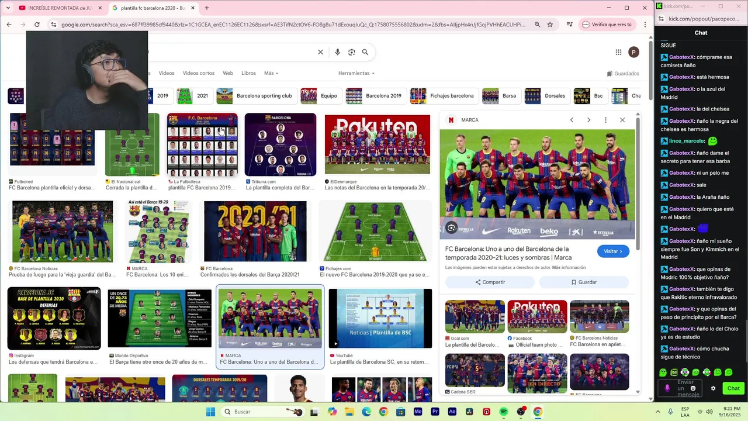
Task: Click Más información copyright link
Action: click(x=569, y=268)
